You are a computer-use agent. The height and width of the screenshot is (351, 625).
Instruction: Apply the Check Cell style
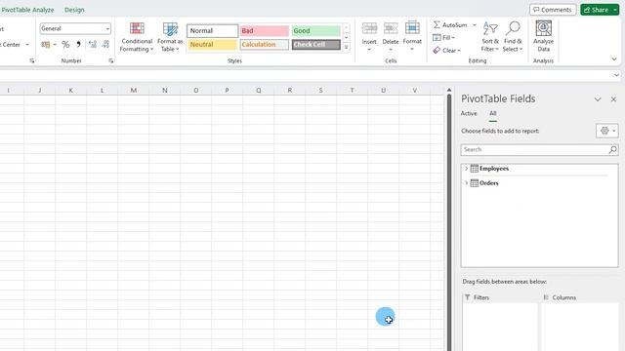[x=316, y=44]
